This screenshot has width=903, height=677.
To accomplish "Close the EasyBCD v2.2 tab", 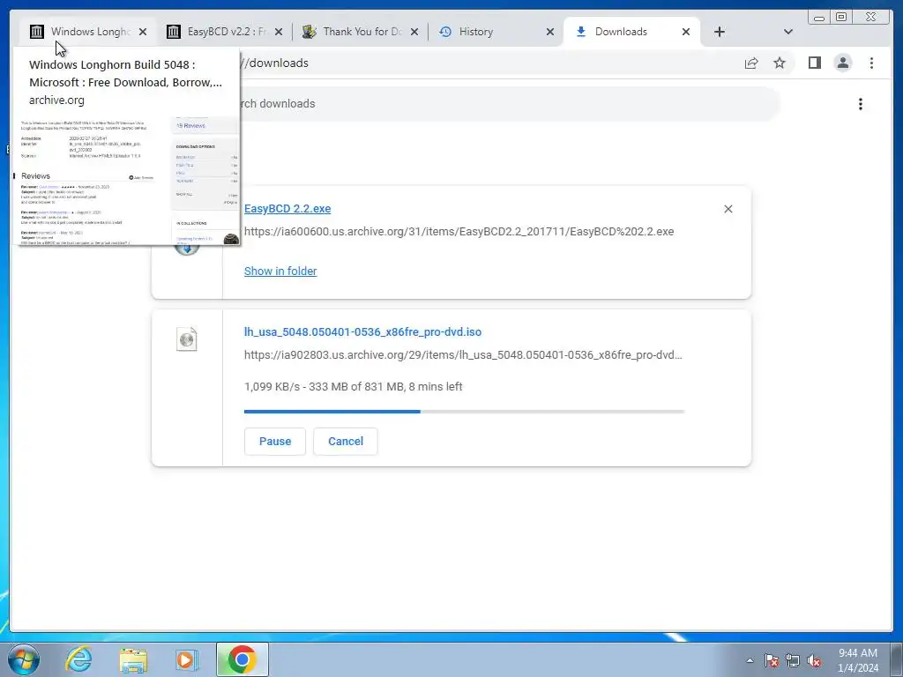I will tap(279, 32).
